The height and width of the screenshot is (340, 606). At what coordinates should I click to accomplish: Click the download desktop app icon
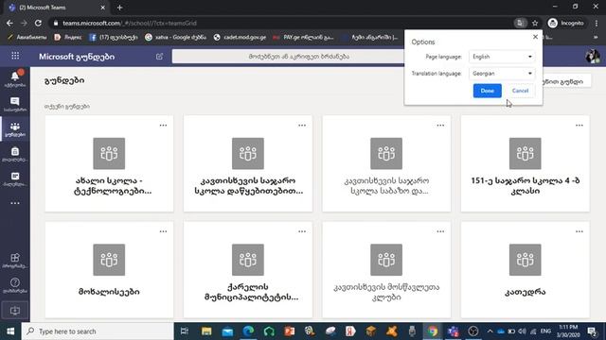[x=15, y=311]
